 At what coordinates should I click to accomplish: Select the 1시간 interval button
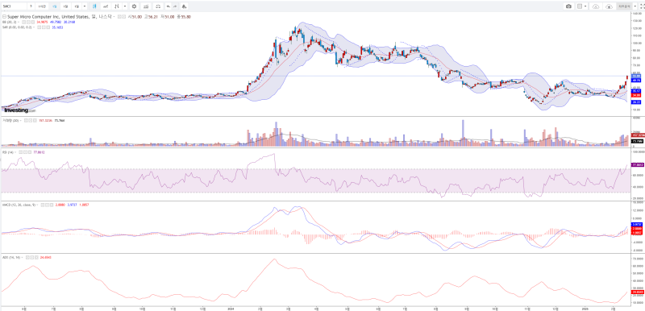[42, 6]
